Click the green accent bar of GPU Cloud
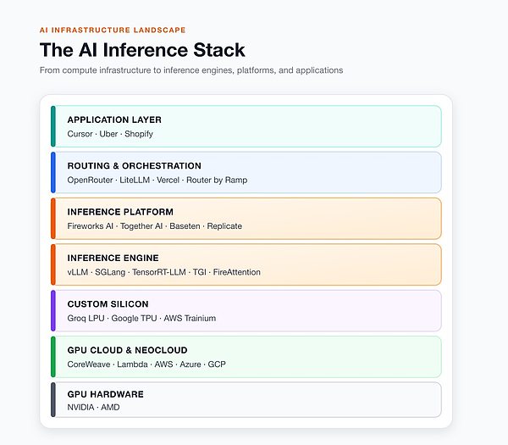Screen dimensions: 508x445 click(x=53, y=357)
